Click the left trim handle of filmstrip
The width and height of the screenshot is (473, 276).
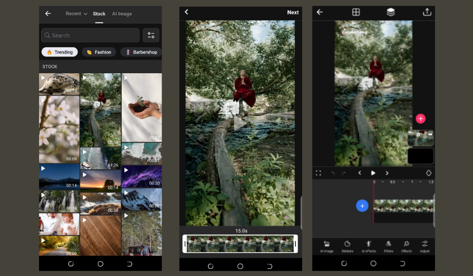pos(185,244)
